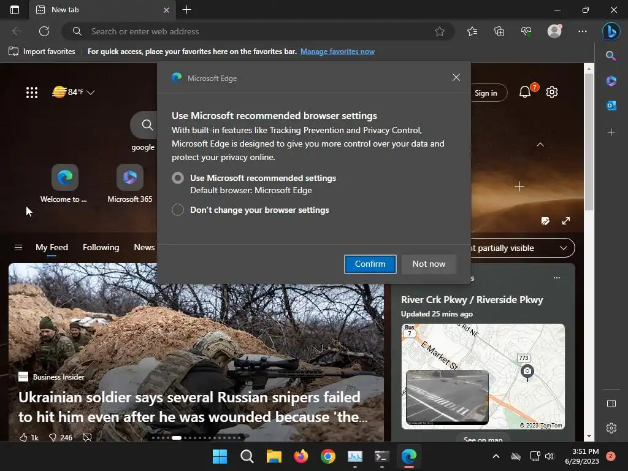Add this page to favorites star
The width and height of the screenshot is (628, 471).
(x=439, y=31)
